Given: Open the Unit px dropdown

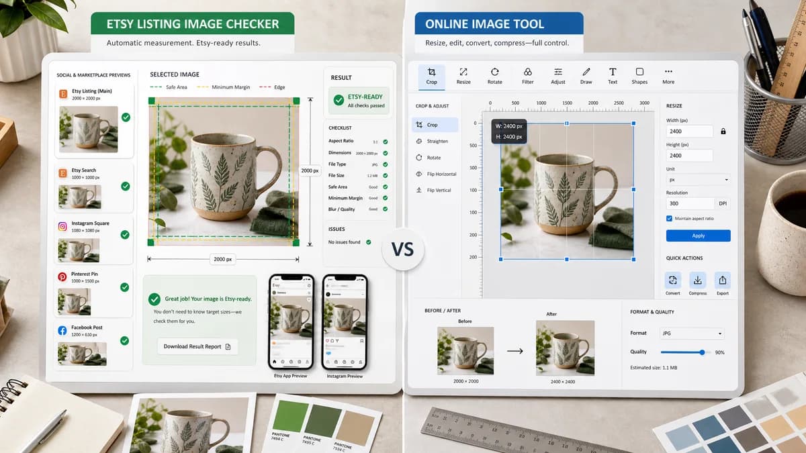Looking at the screenshot, I should (x=698, y=180).
